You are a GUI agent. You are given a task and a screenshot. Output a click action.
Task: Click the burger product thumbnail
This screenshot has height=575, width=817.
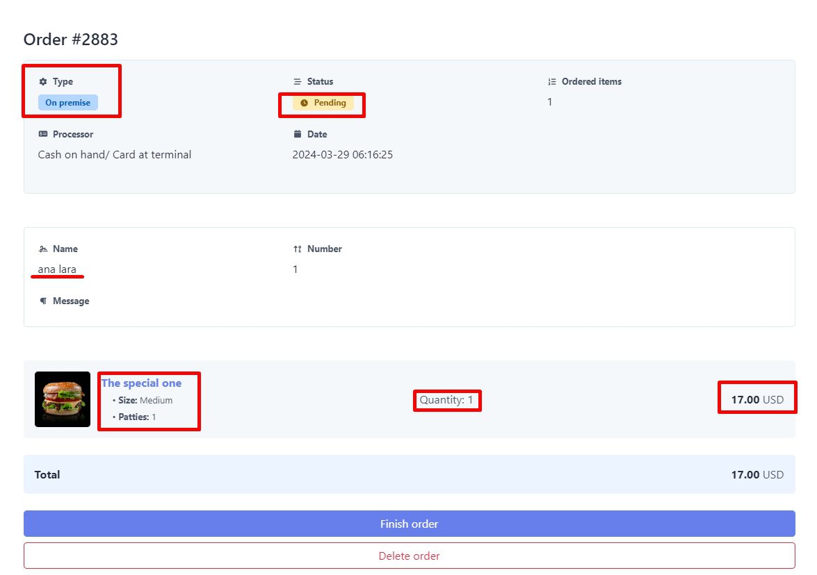63,399
